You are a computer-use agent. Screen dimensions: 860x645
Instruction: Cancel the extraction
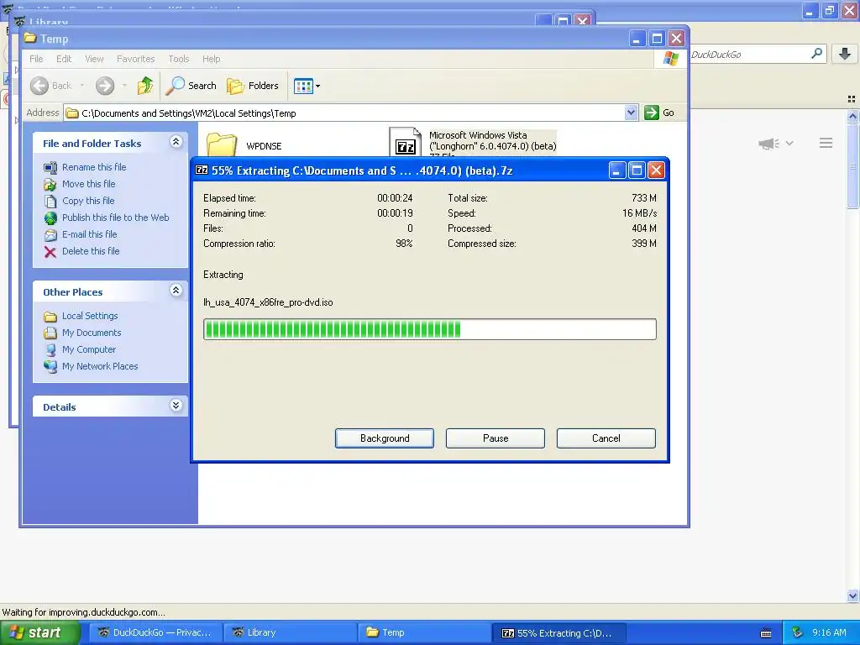click(606, 438)
